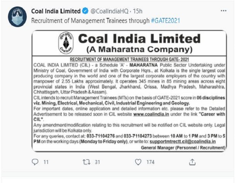Open the attached recruitment notice image
The width and height of the screenshot is (244, 183).
pyautogui.click(x=129, y=91)
